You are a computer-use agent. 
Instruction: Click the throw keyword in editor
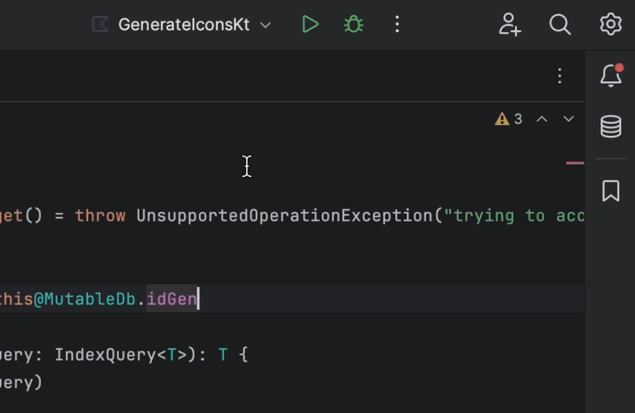pyautogui.click(x=100, y=216)
